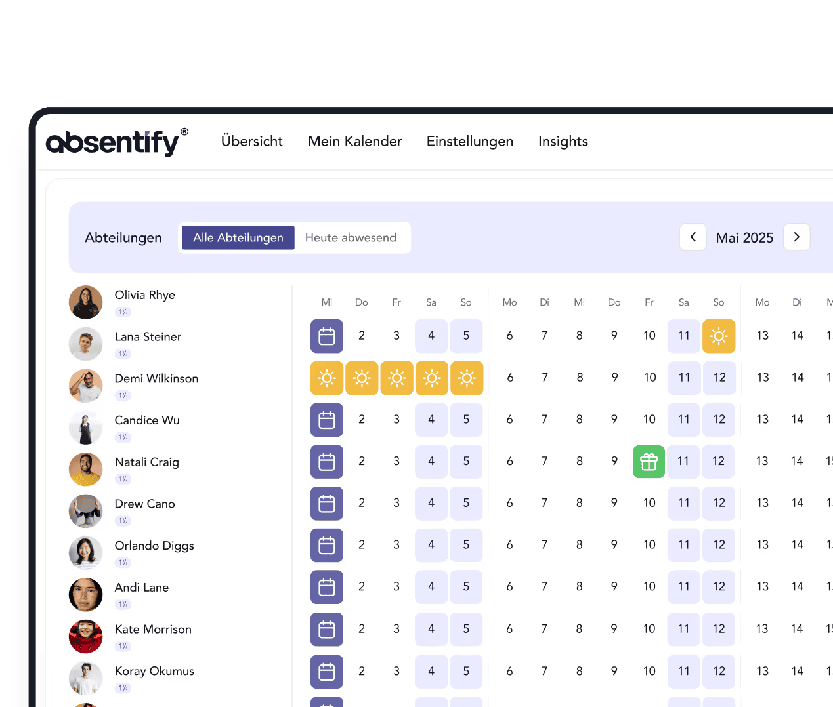
Task: Go to Einstellungen
Action: click(x=470, y=142)
